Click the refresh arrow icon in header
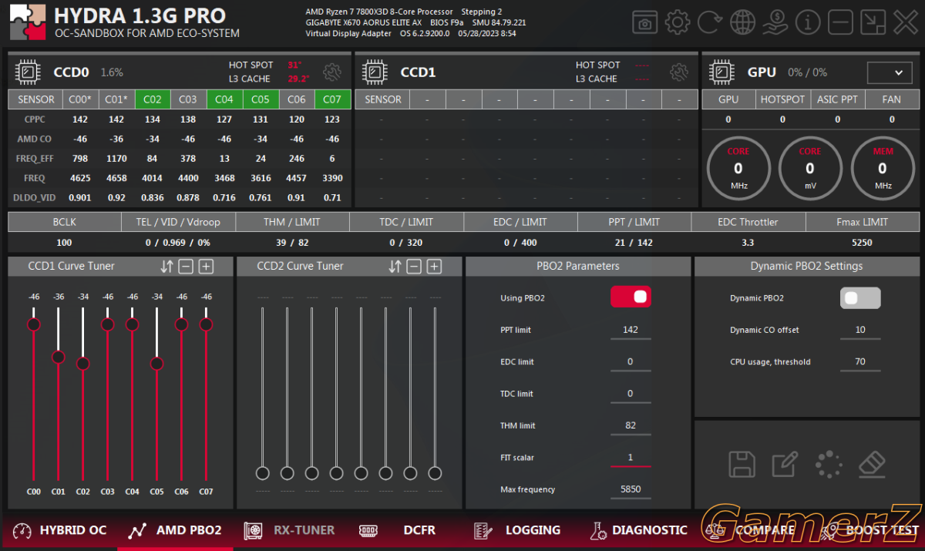Image resolution: width=925 pixels, height=551 pixels. (709, 22)
